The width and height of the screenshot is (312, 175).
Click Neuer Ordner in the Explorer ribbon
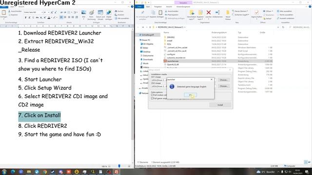pyautogui.click(x=228, y=15)
